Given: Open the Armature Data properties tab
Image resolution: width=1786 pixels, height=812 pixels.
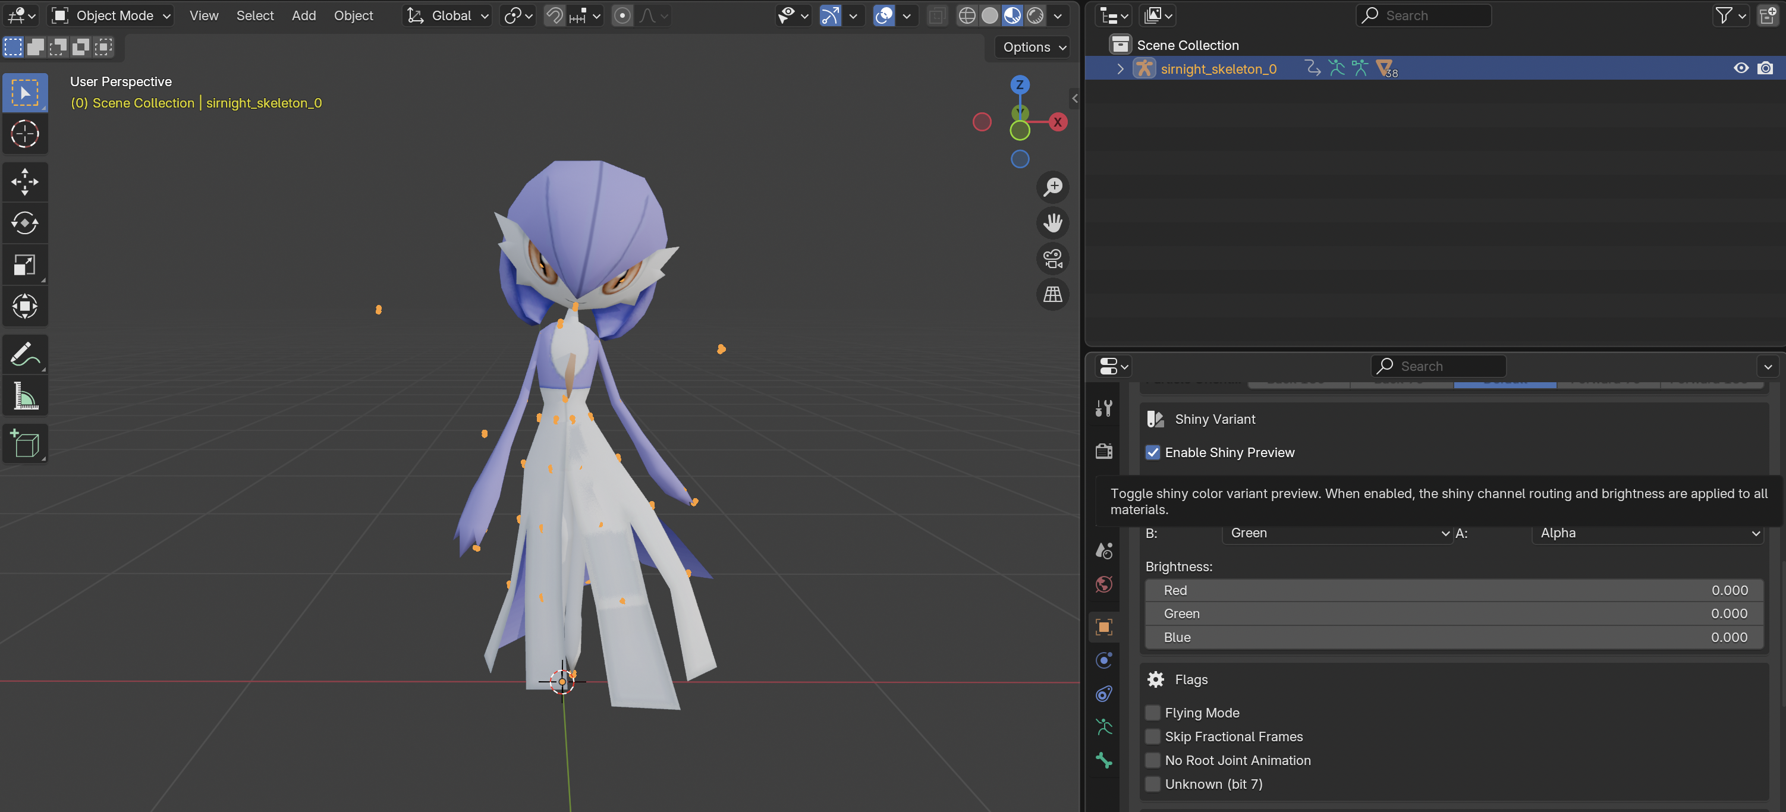Looking at the screenshot, I should [x=1104, y=727].
